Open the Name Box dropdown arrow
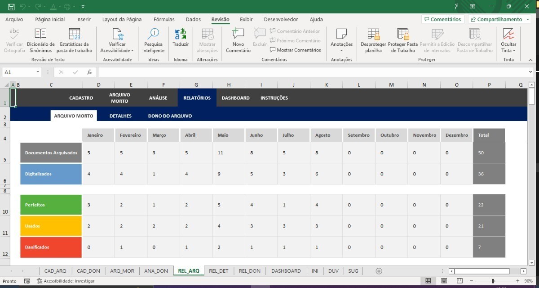 point(38,72)
